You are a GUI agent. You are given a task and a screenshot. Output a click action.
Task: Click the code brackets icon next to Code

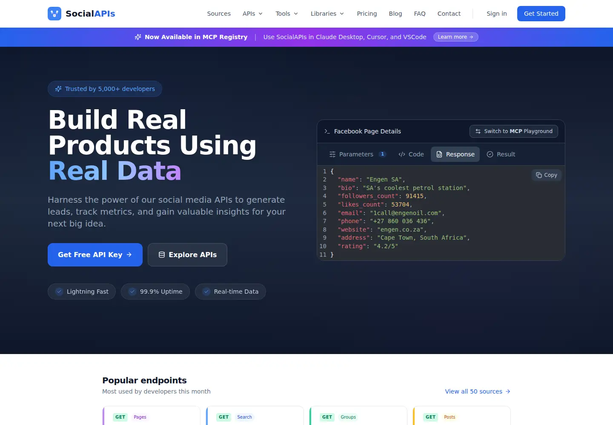(402, 154)
